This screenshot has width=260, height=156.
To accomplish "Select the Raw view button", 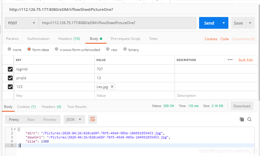I will point(31,119).
